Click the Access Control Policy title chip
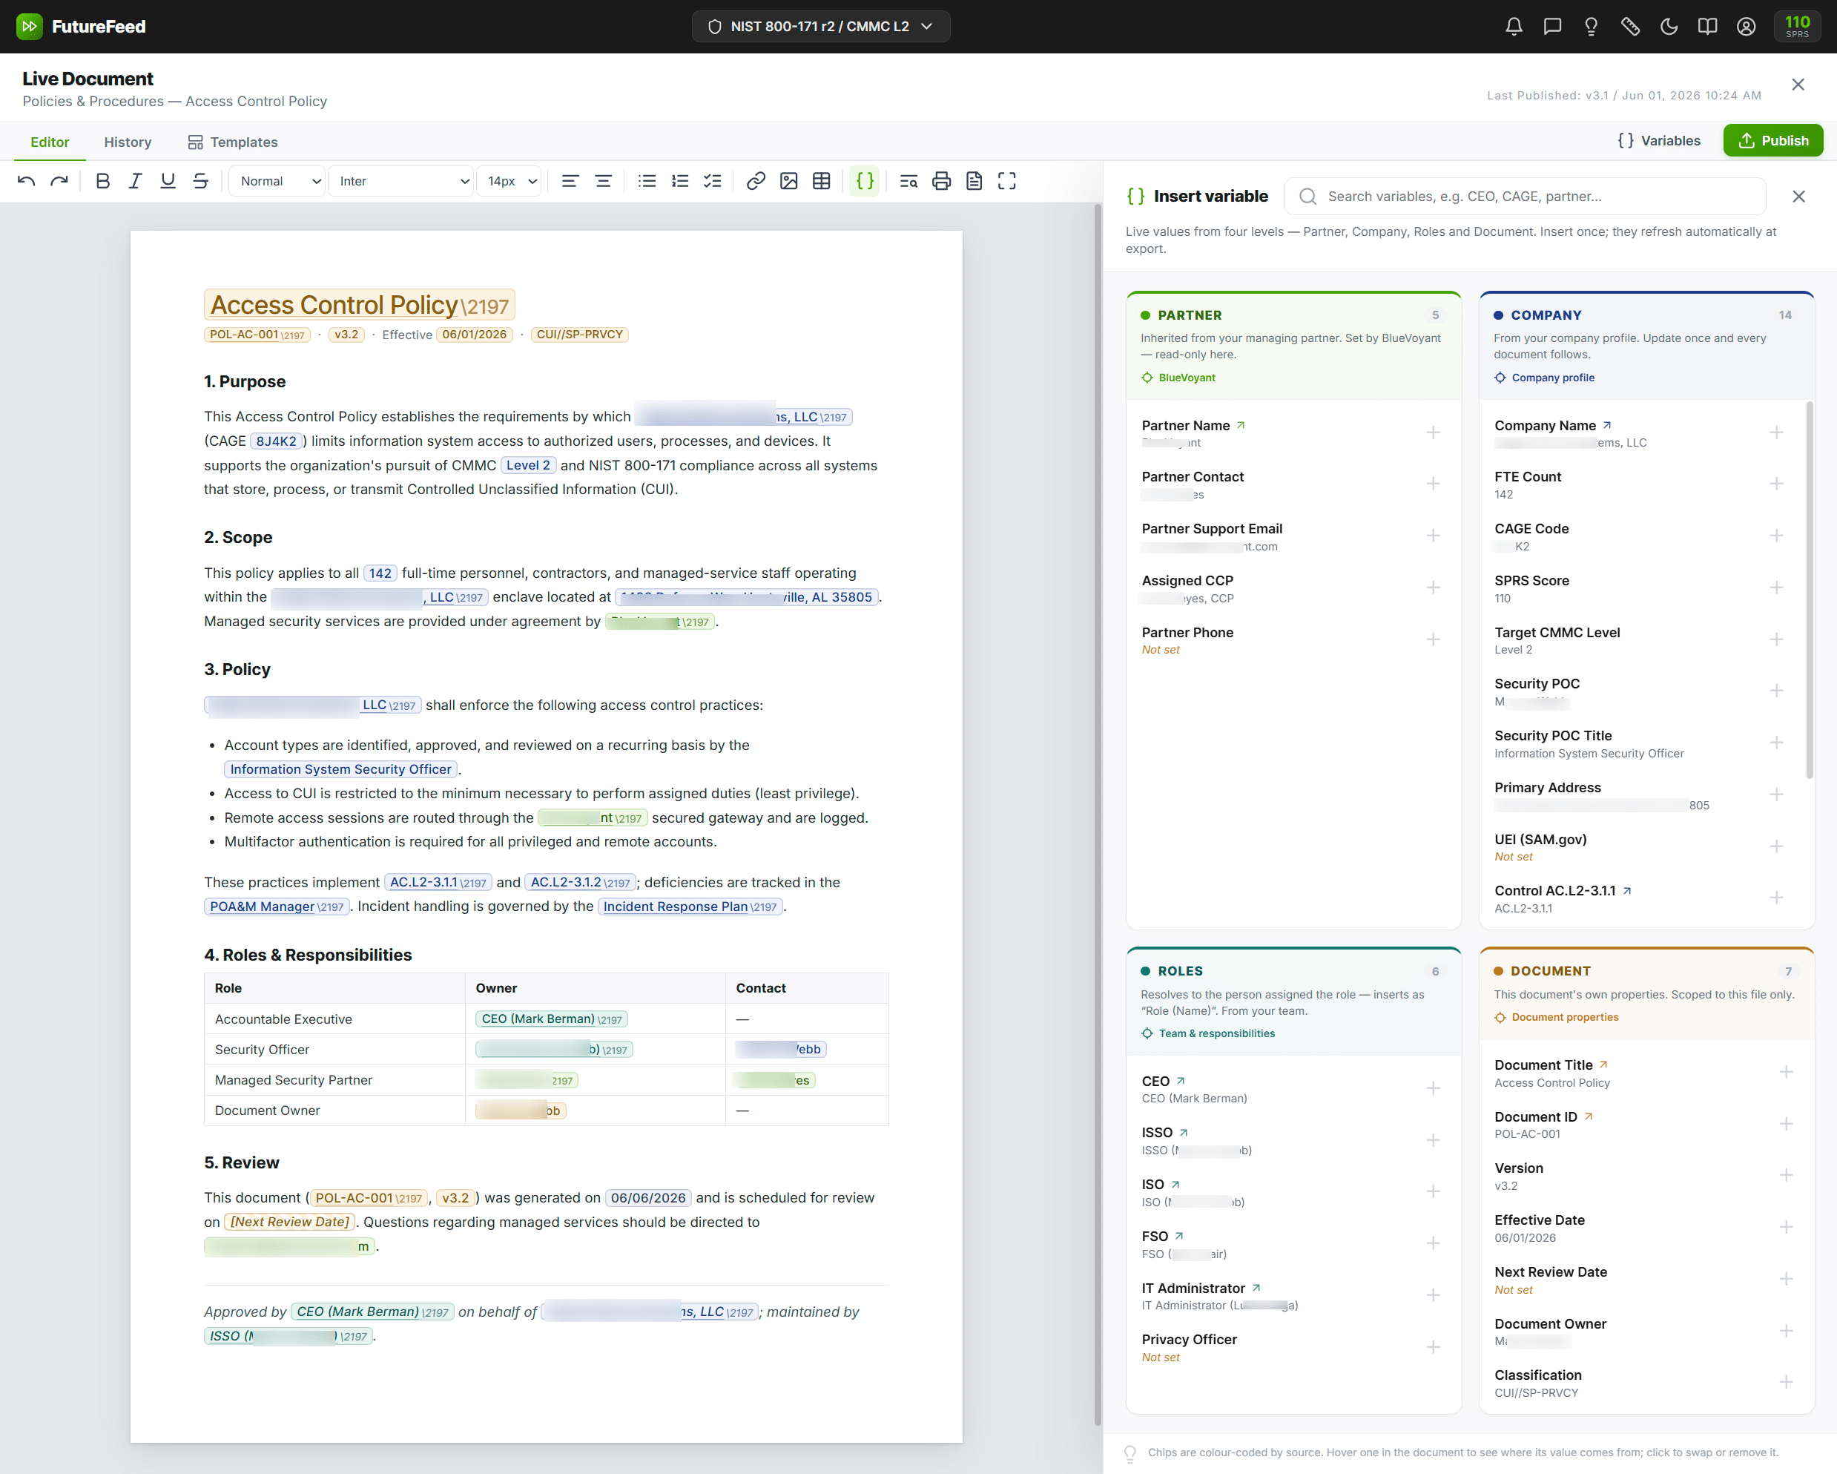This screenshot has width=1837, height=1474. [x=360, y=305]
